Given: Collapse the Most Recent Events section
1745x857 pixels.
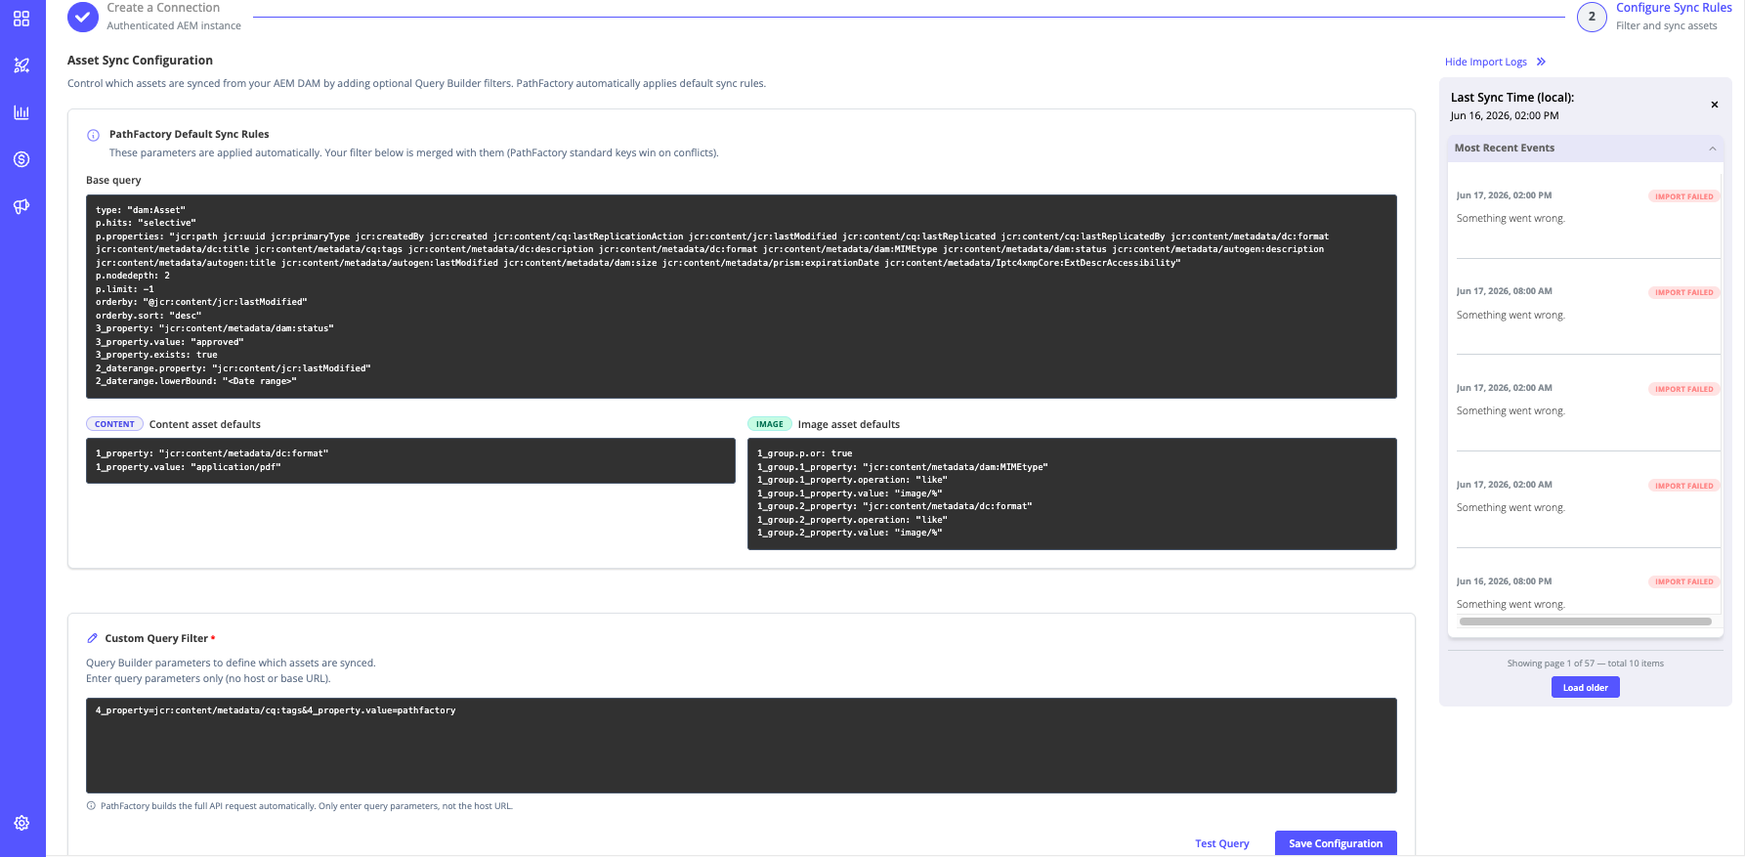Looking at the screenshot, I should pos(1713,149).
